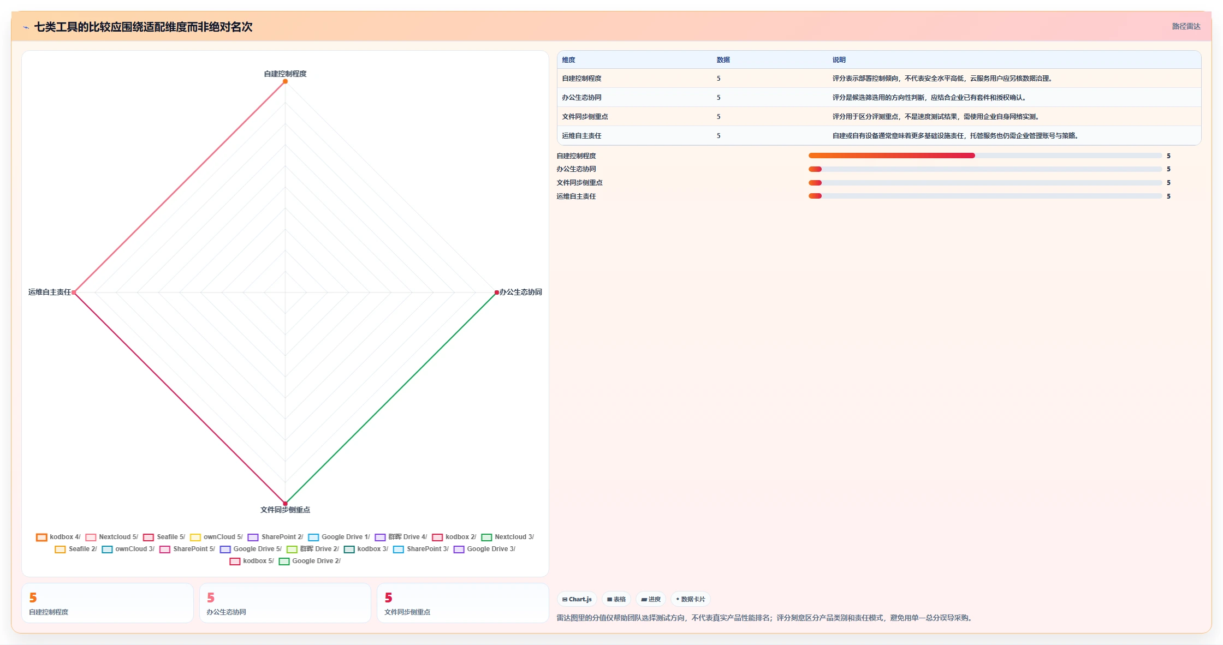
Task: Open the 办公生态协同 data card
Action: [x=285, y=603]
